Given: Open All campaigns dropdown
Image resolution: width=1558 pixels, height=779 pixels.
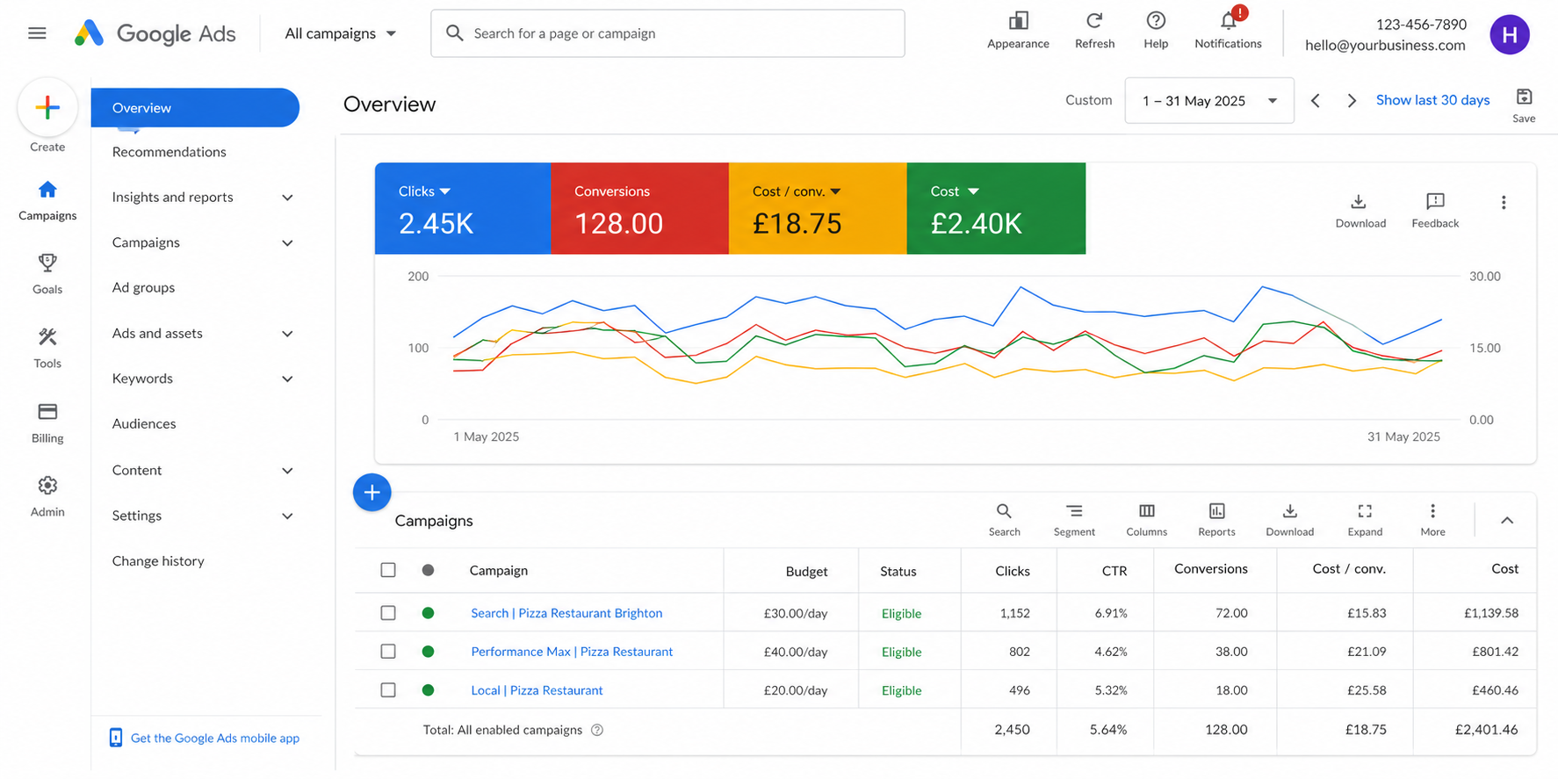Looking at the screenshot, I should (x=341, y=33).
